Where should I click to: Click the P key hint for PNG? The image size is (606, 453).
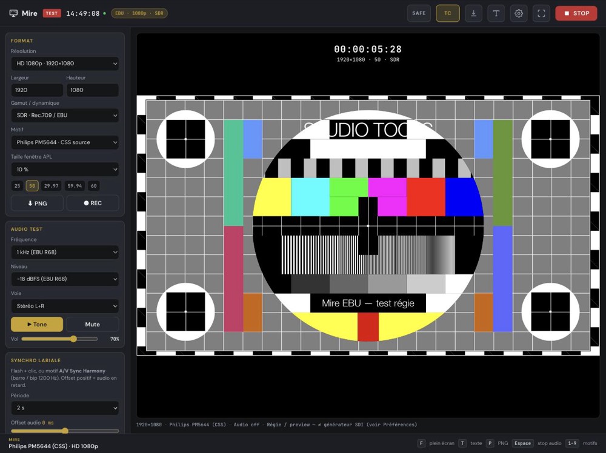click(490, 443)
